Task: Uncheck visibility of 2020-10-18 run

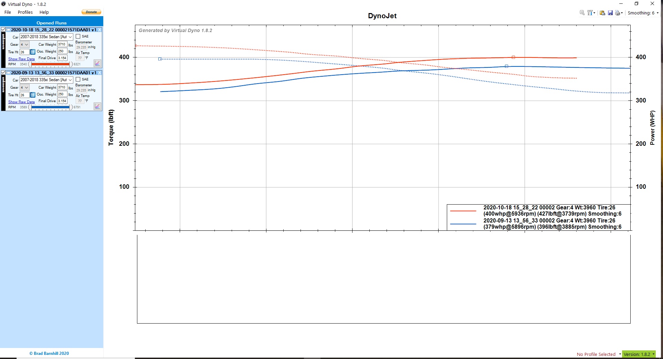Action: 3,30
